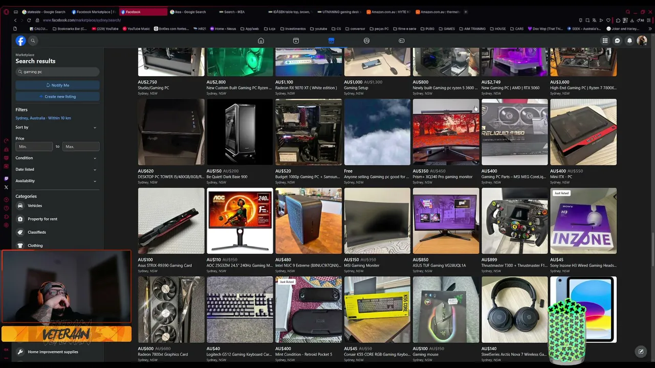Viewport: 655px width, 368px height.
Task: Open the Facebook menu grid icon
Action: [605, 41]
